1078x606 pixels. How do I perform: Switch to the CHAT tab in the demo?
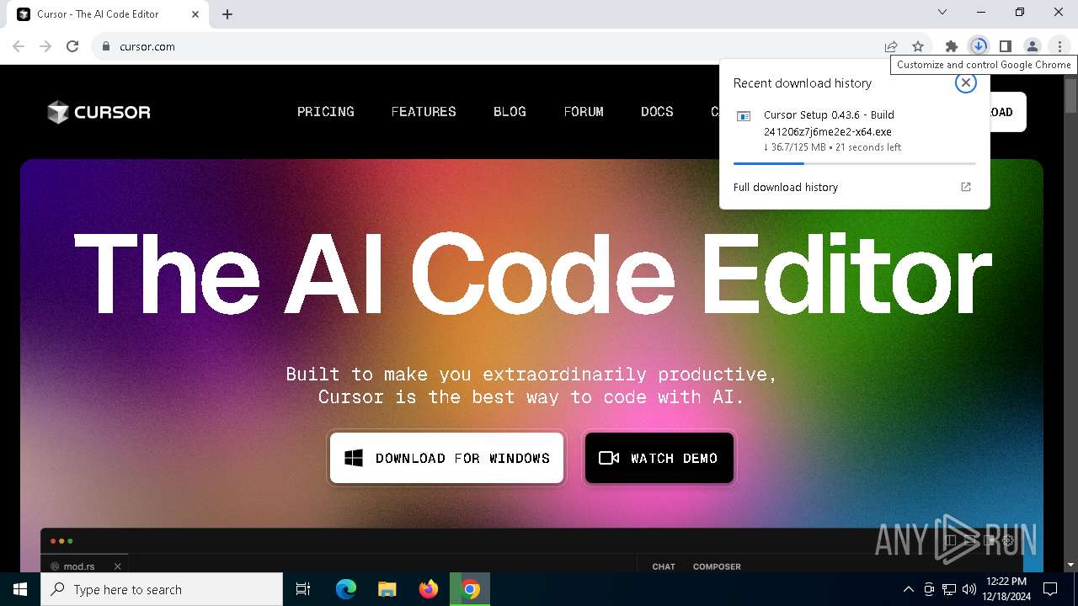(664, 566)
